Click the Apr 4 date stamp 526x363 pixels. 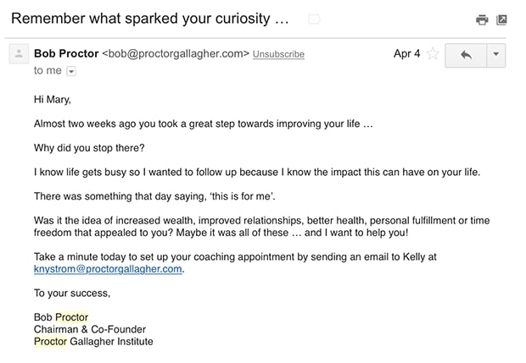[x=406, y=53]
